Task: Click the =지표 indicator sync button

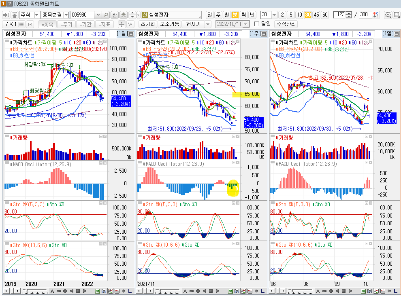Action: 105,25
